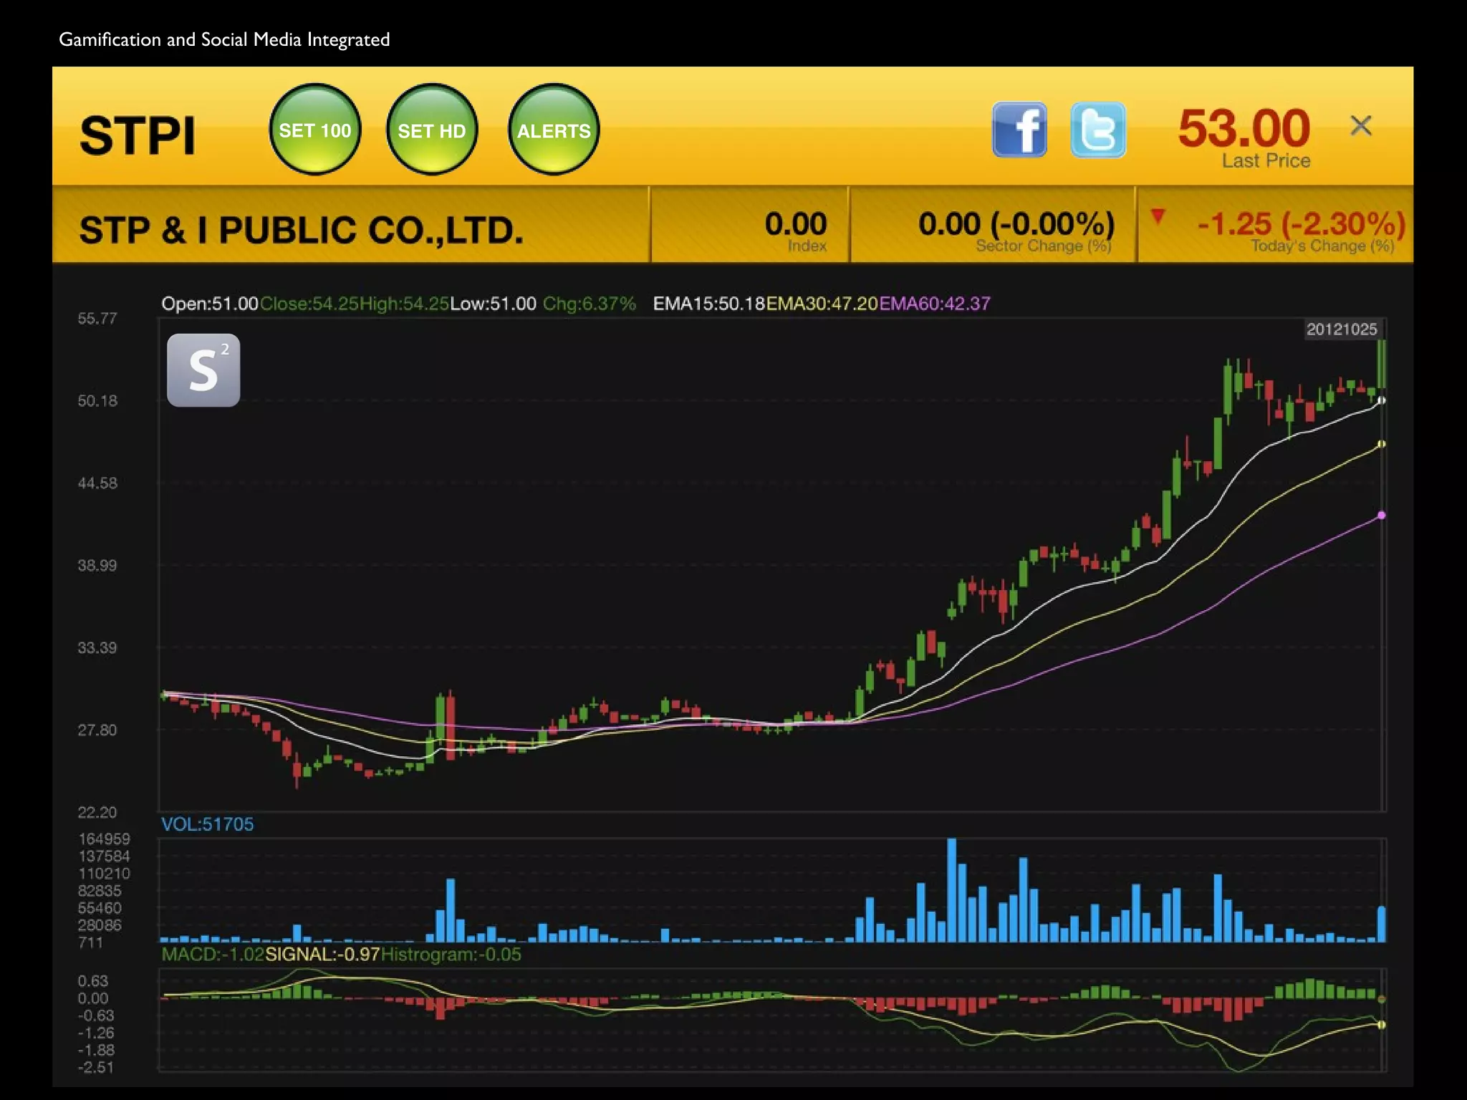
Task: Click the S2 badge icon on chart
Action: tap(203, 370)
